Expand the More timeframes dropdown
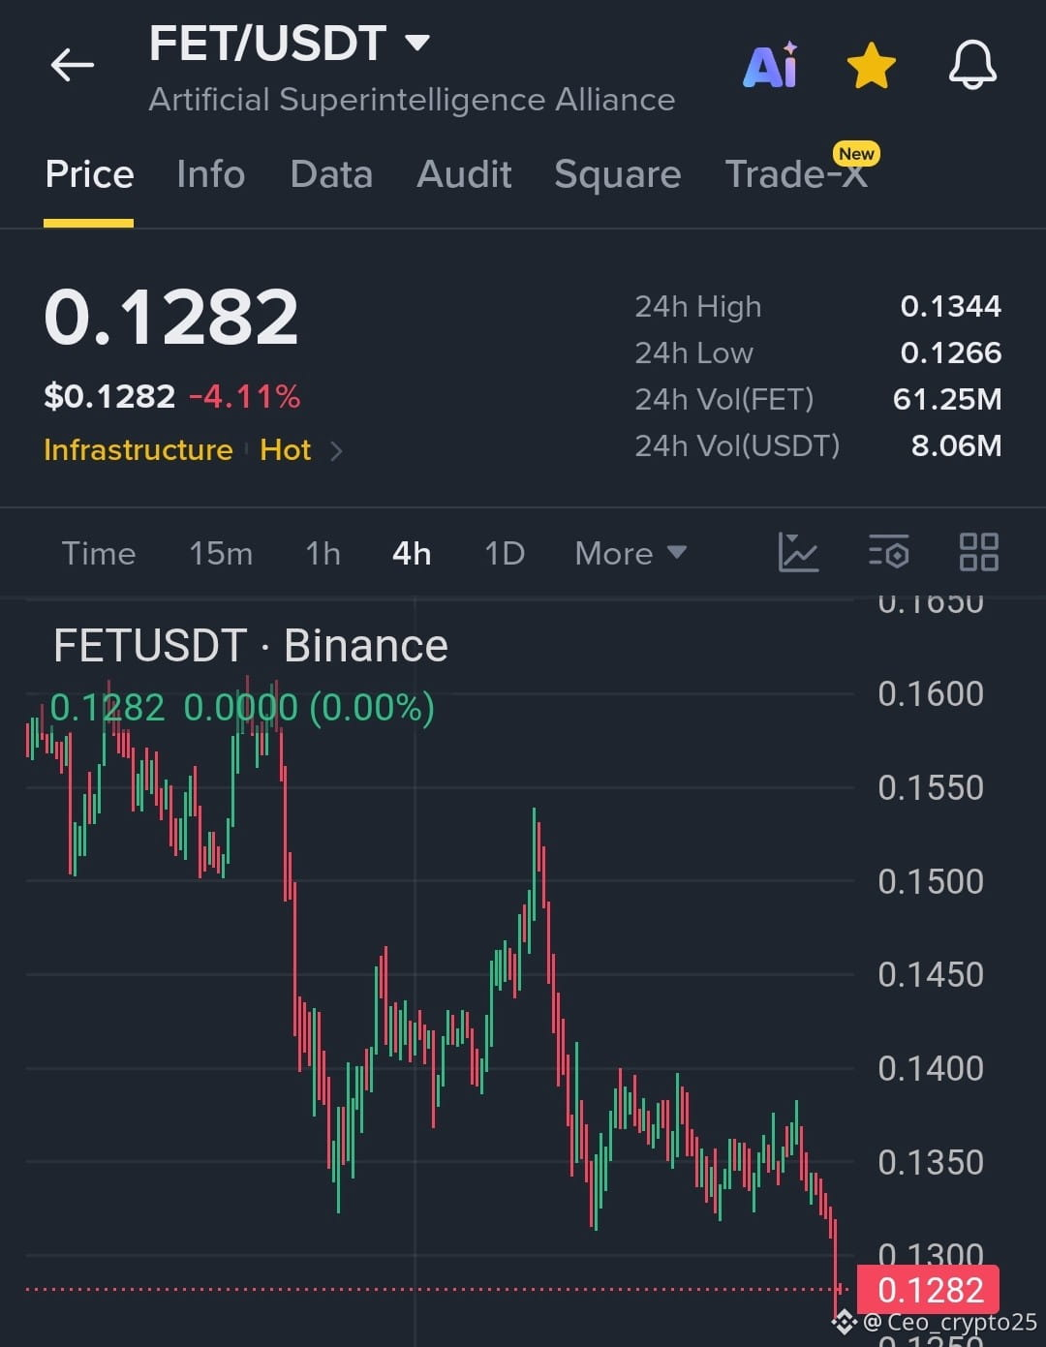 [631, 553]
